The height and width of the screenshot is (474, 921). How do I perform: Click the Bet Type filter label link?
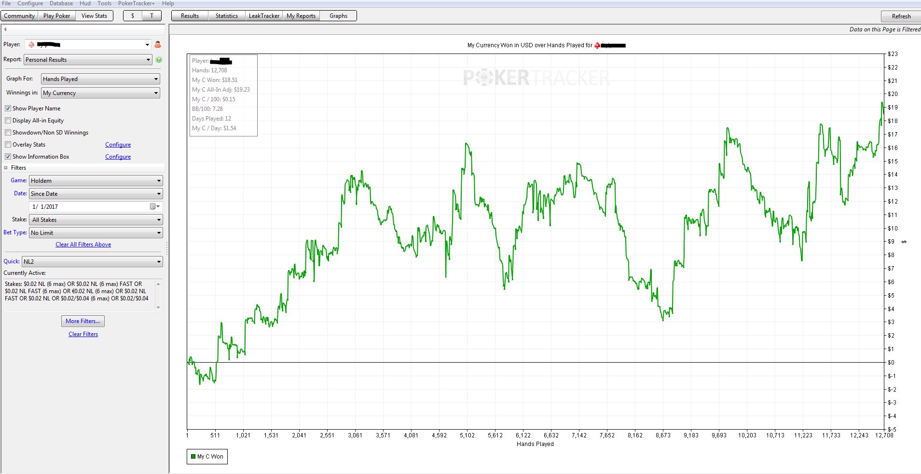pos(15,232)
